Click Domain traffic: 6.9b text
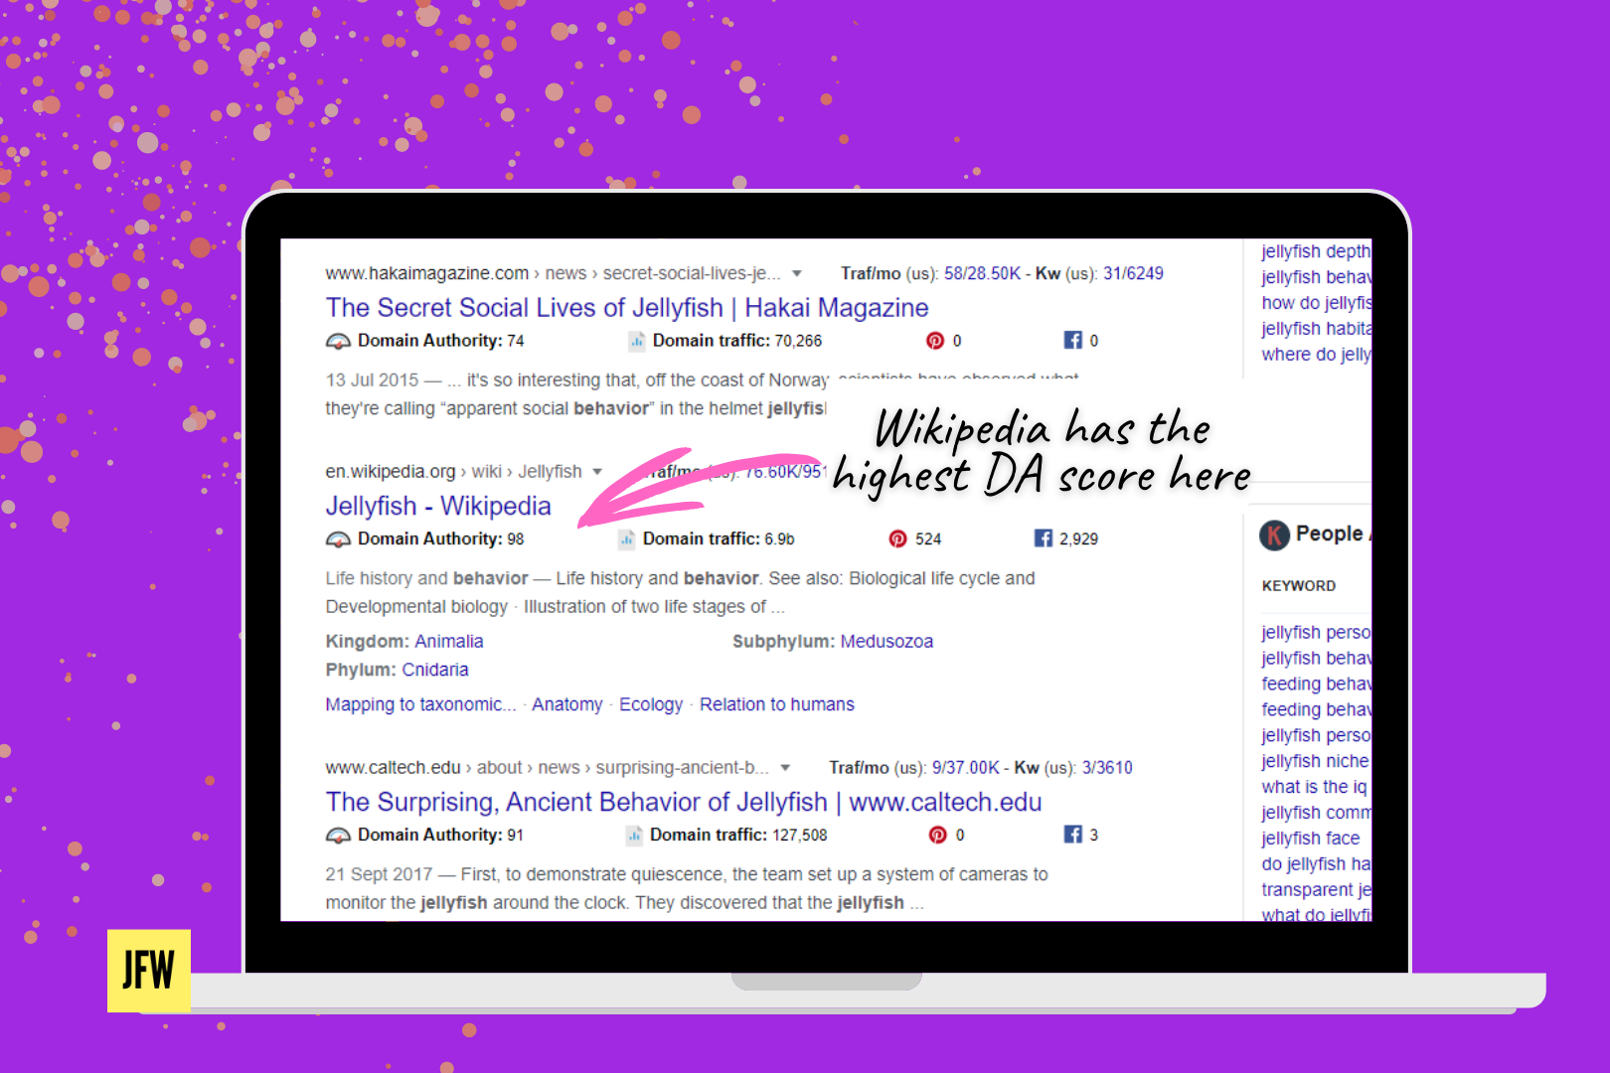Viewport: 1610px width, 1073px height. click(719, 538)
